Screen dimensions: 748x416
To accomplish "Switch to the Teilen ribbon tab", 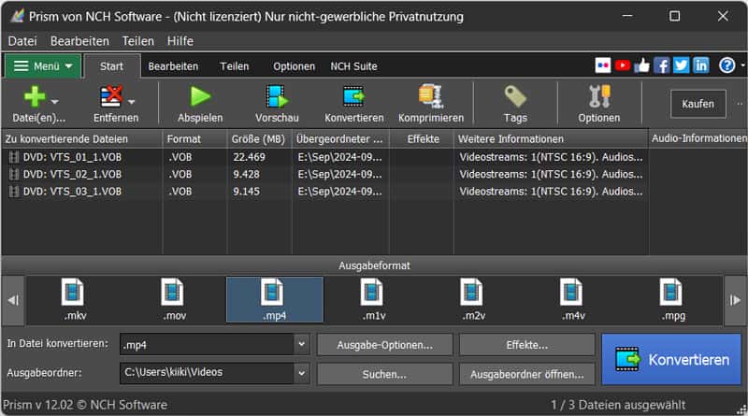I will pos(235,66).
